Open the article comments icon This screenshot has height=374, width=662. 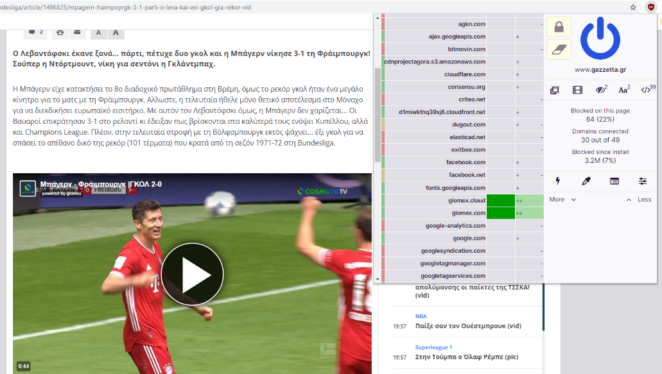point(35,33)
